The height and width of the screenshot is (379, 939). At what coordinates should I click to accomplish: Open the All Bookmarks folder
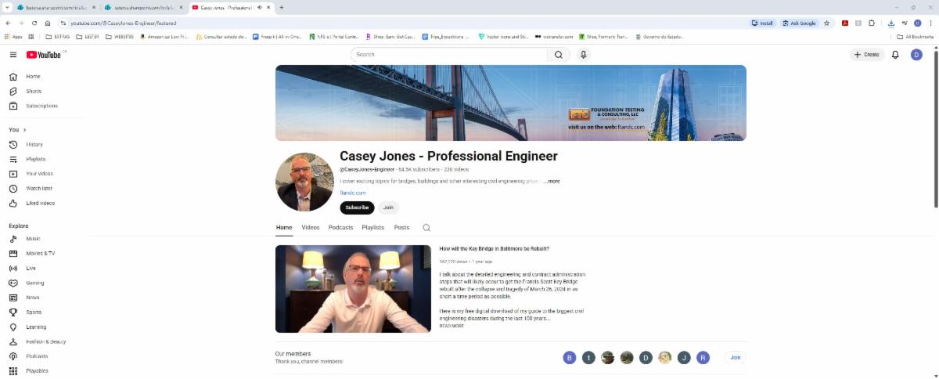point(916,36)
